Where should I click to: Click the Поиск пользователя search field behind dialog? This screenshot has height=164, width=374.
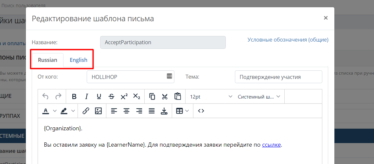(23, 5)
